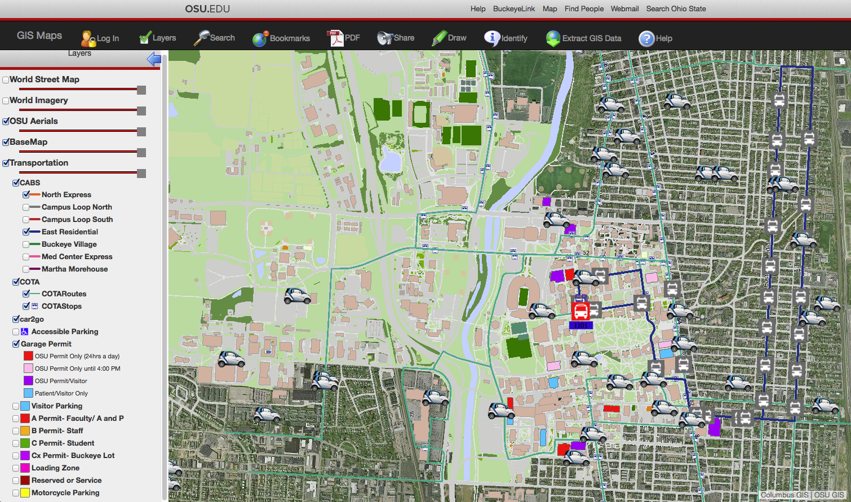Enable the World Street Map layer
Screen dimensions: 851x502
[6, 80]
